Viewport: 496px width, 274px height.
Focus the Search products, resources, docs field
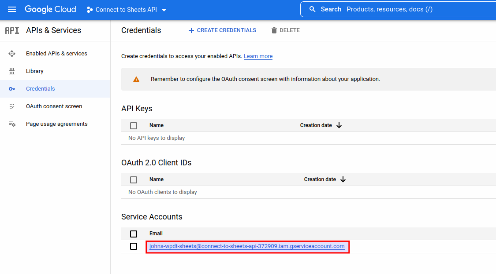pos(398,9)
